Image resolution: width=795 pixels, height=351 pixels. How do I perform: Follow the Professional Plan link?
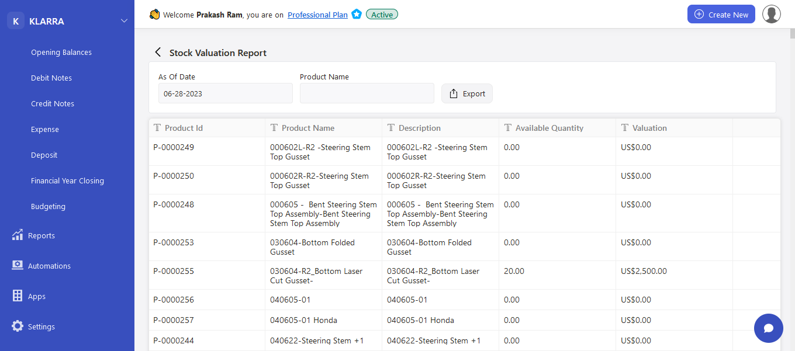point(317,15)
